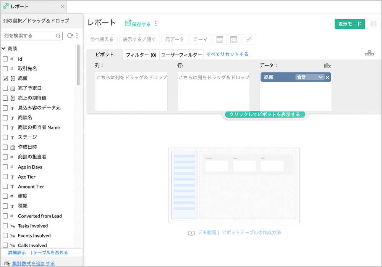This screenshot has height=267, width=382.
Task: Check the ステージ checkbox
Action: (5, 137)
